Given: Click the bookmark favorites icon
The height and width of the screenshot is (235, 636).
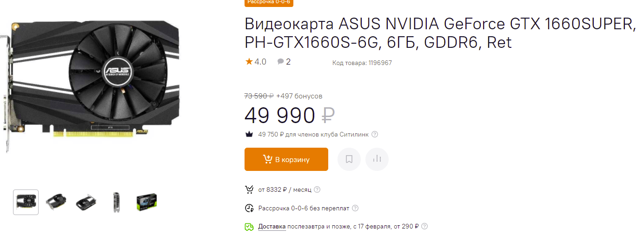Looking at the screenshot, I should point(349,159).
